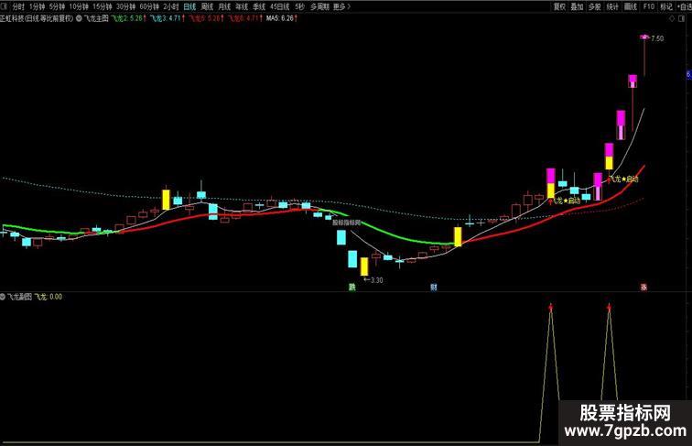Click the 自选 watchlist button
Viewport: 692px width, 446px height.
point(685,6)
